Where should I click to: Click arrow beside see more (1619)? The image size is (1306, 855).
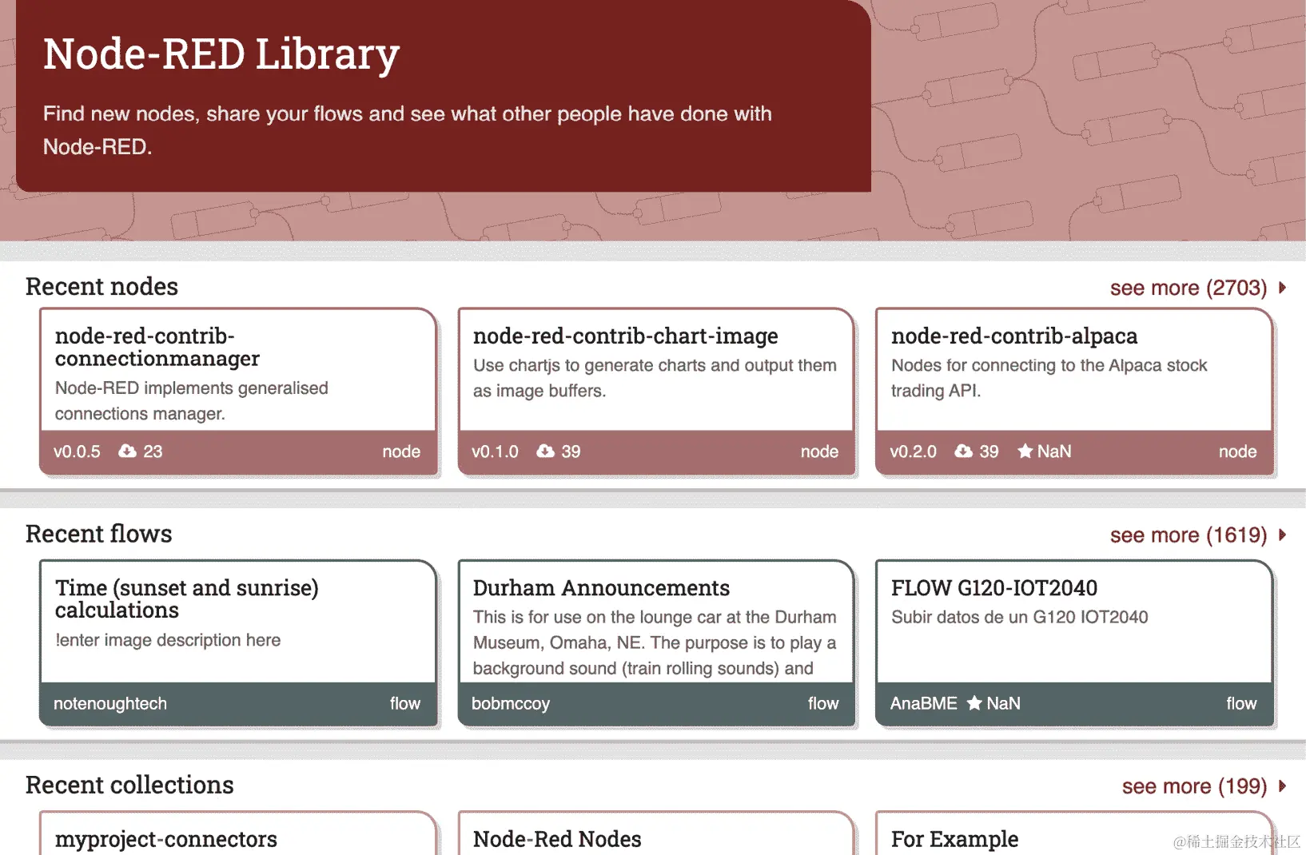(x=1283, y=535)
